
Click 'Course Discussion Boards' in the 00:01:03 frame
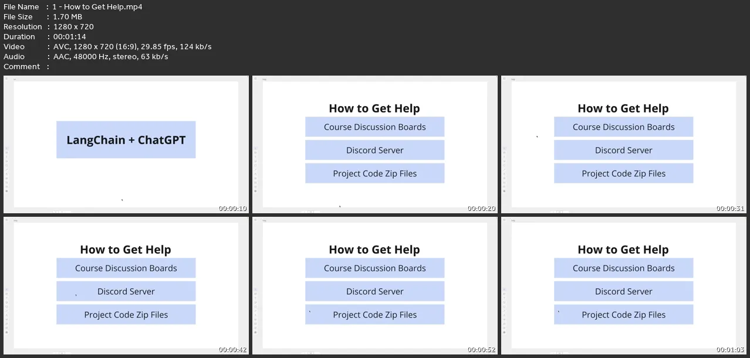click(623, 268)
